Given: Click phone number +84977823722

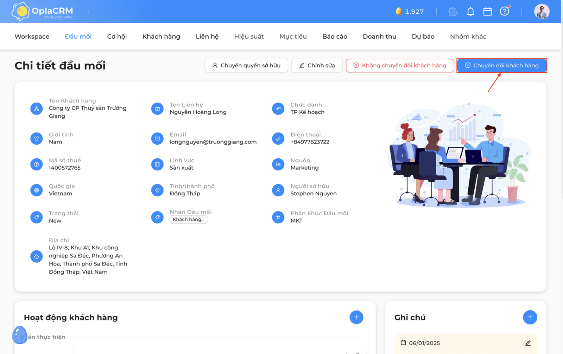Looking at the screenshot, I should point(310,142).
